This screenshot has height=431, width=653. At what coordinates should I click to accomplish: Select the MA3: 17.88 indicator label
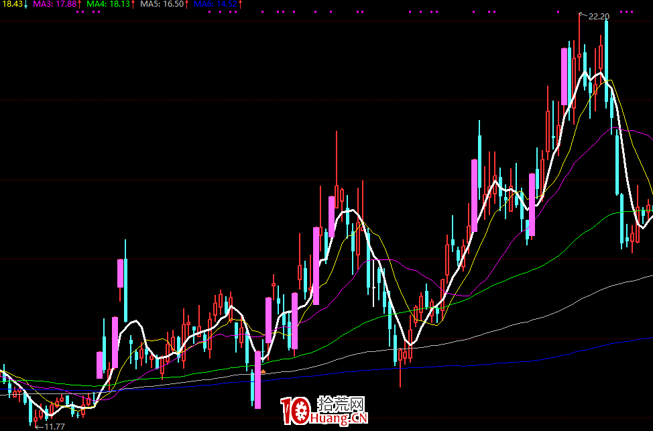point(54,4)
